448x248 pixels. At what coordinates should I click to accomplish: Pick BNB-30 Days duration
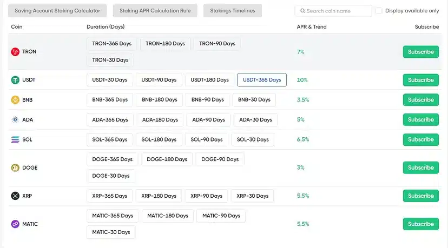254,100
